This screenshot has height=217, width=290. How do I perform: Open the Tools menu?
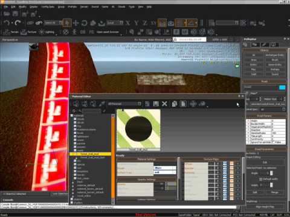click(x=132, y=7)
